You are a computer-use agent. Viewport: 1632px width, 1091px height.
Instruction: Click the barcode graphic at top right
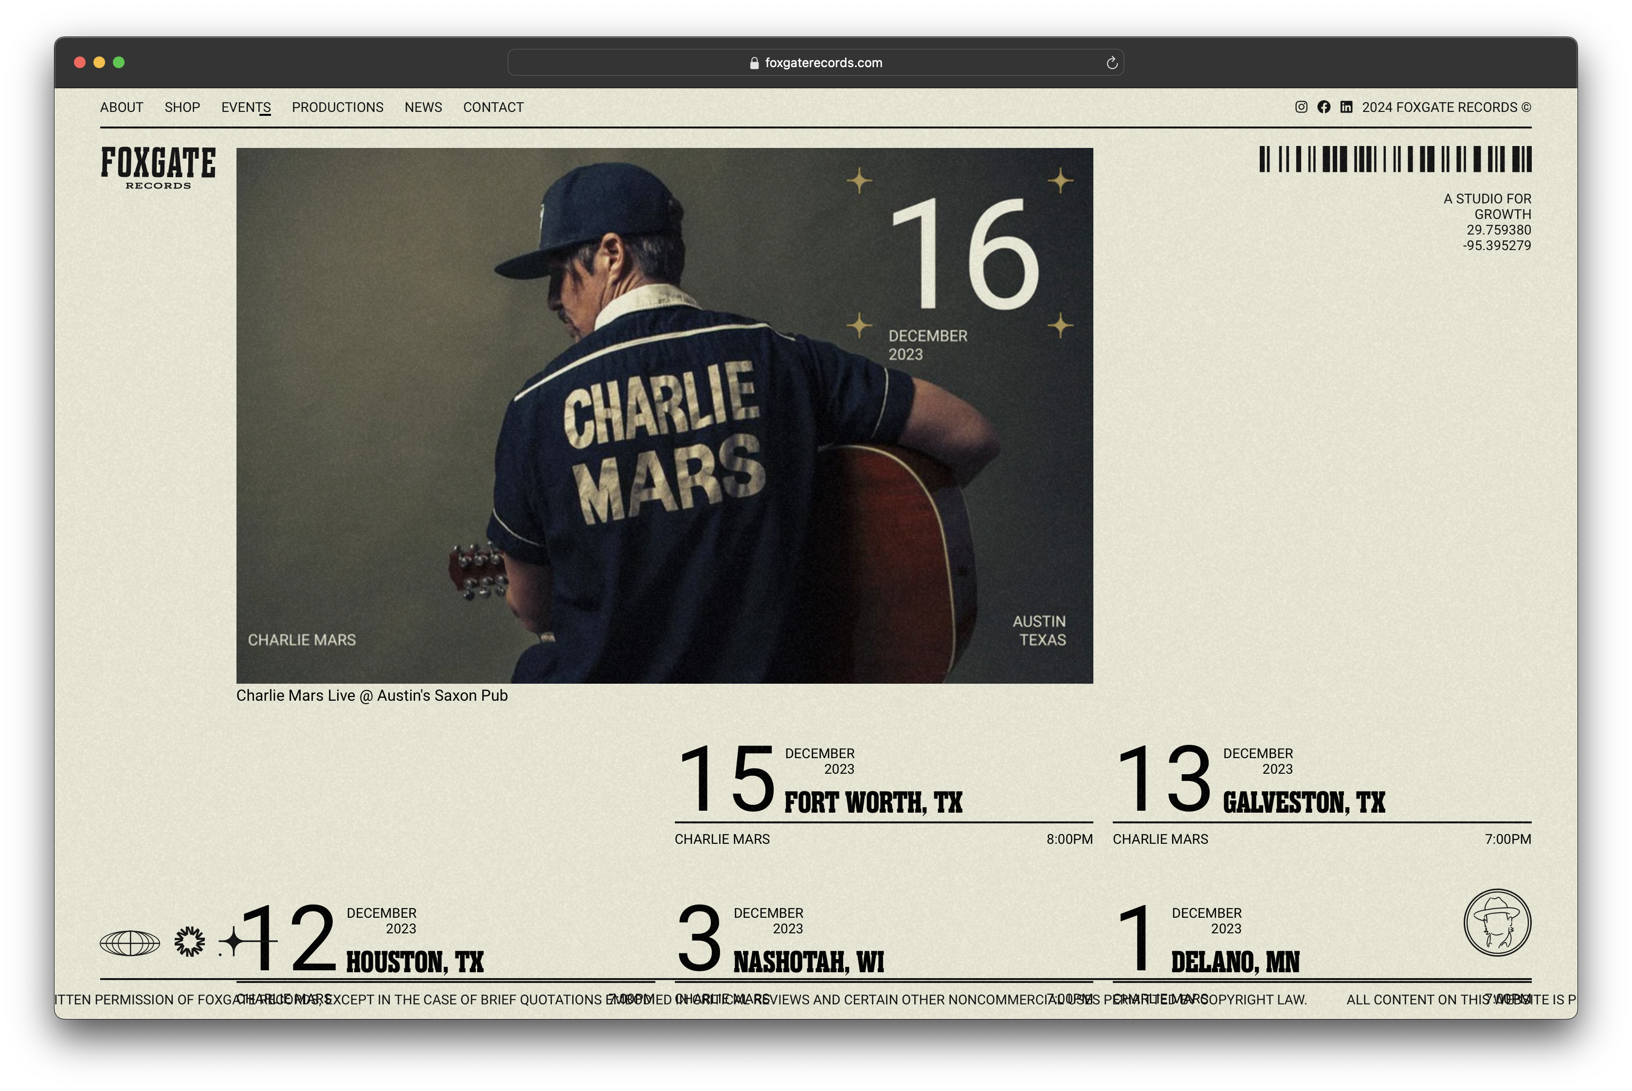click(1395, 159)
